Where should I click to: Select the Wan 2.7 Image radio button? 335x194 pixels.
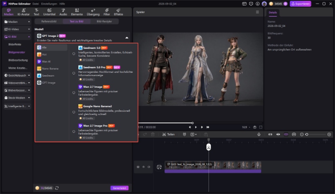[x=74, y=93]
